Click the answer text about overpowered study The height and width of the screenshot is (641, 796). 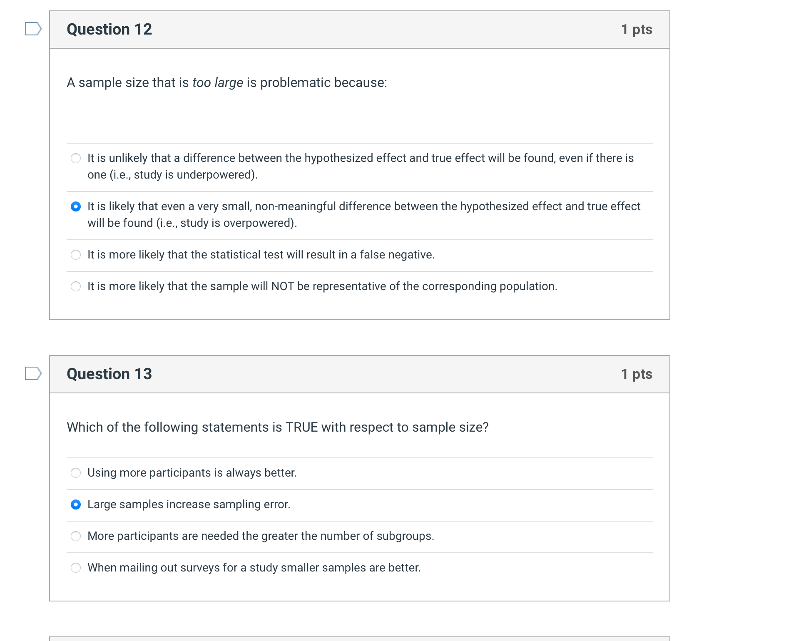tap(364, 215)
